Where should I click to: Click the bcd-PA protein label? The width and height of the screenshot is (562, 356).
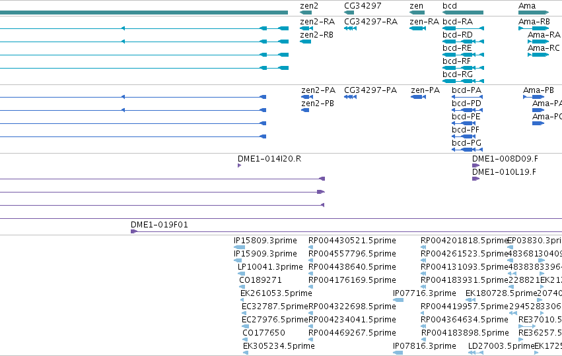(467, 90)
